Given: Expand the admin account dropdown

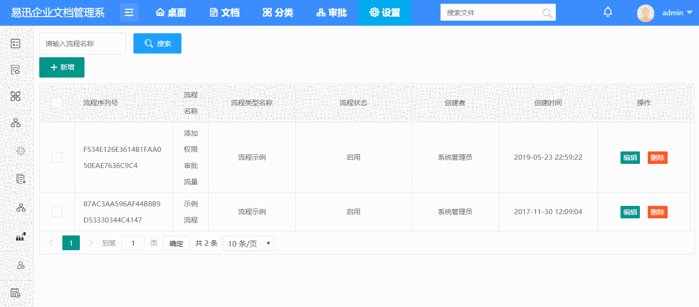Looking at the screenshot, I should tap(677, 12).
